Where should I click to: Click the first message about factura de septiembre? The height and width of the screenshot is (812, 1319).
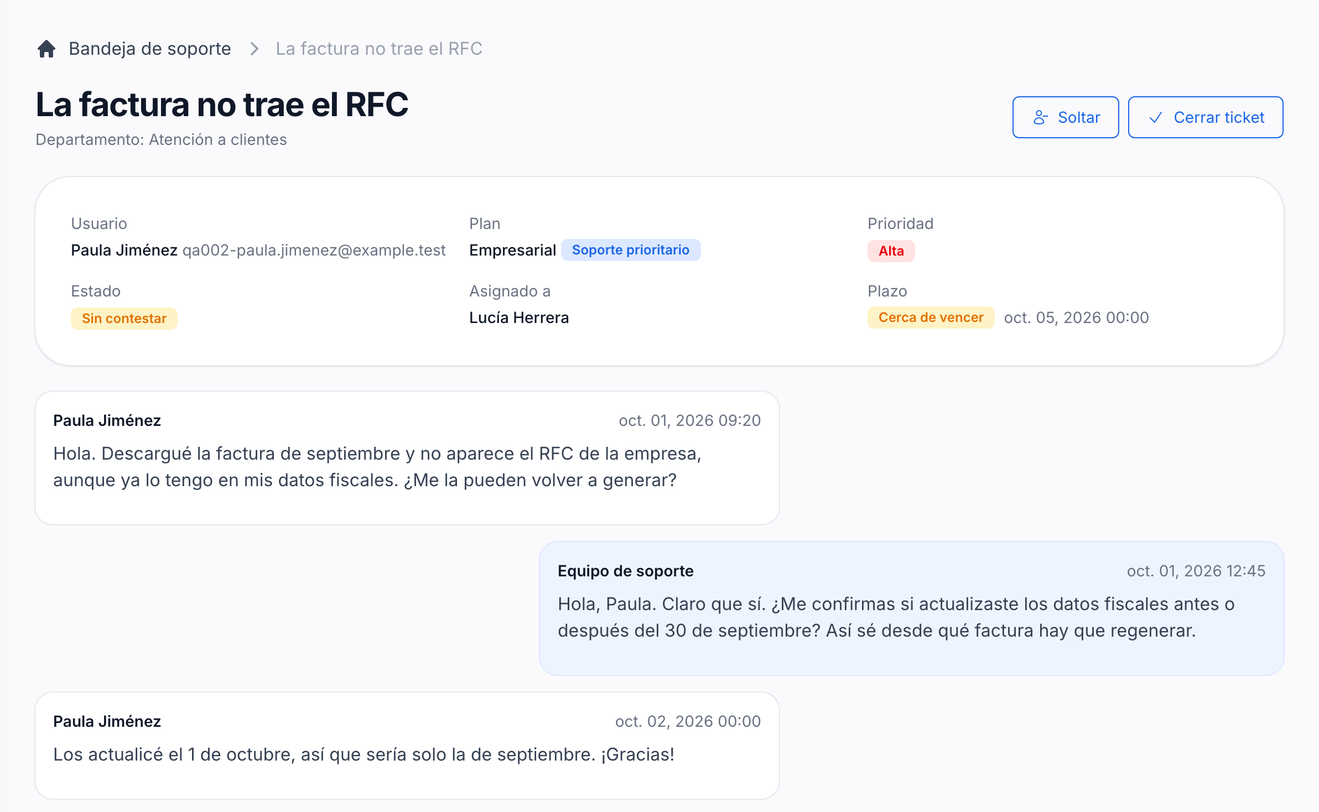tap(377, 467)
